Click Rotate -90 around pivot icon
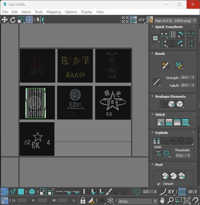 pos(181,34)
